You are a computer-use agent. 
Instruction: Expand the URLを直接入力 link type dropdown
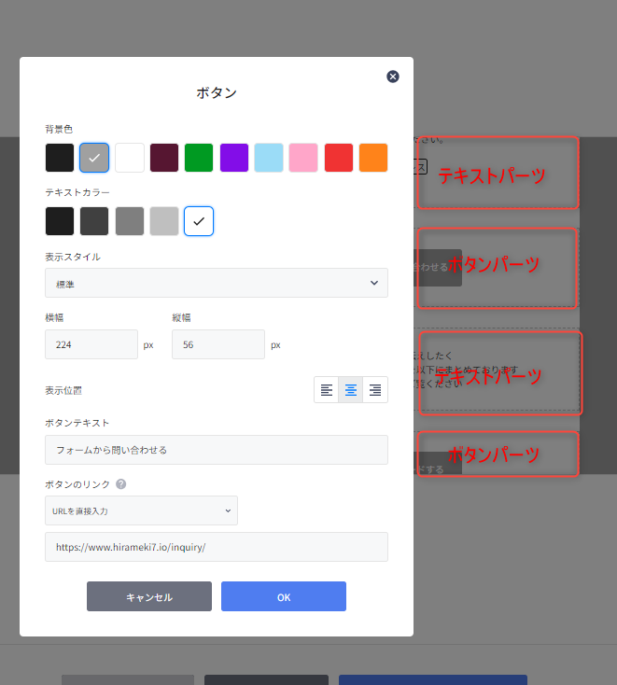141,510
